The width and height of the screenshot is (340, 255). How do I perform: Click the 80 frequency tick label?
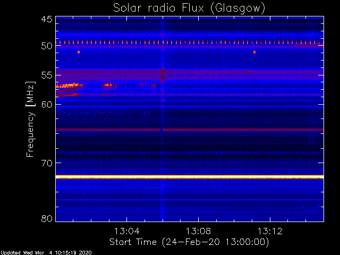47,218
